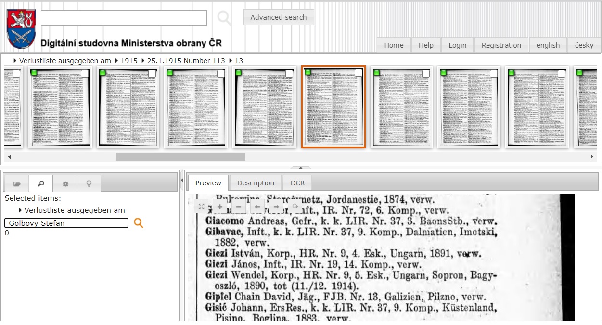Open the lightbulb tab in left panel
The width and height of the screenshot is (602, 325).
[x=89, y=183]
